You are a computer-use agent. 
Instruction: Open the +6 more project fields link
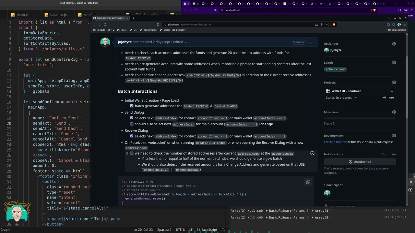click(388, 98)
